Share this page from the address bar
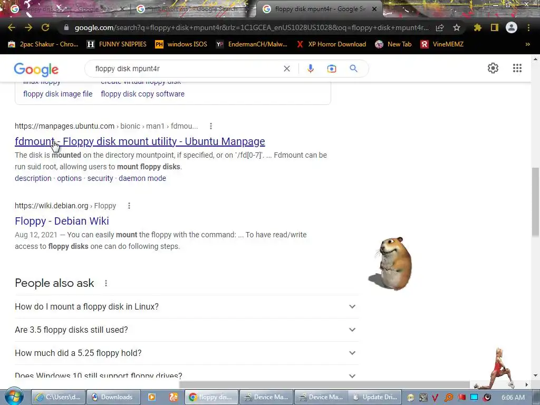The width and height of the screenshot is (540, 405). [x=440, y=28]
